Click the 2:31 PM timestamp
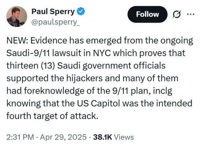 click(x=20, y=137)
